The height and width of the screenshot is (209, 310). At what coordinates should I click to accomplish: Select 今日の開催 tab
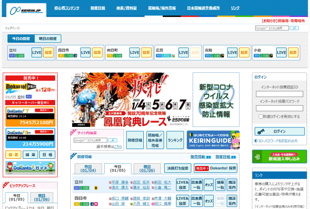[21, 39]
